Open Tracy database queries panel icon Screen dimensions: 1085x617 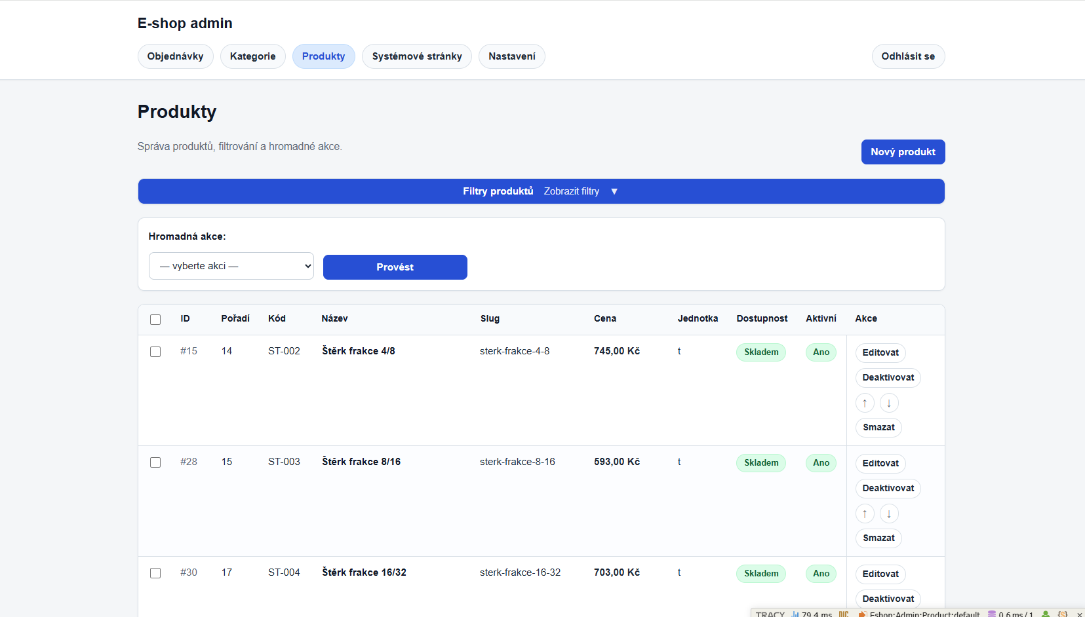pyautogui.click(x=1010, y=614)
